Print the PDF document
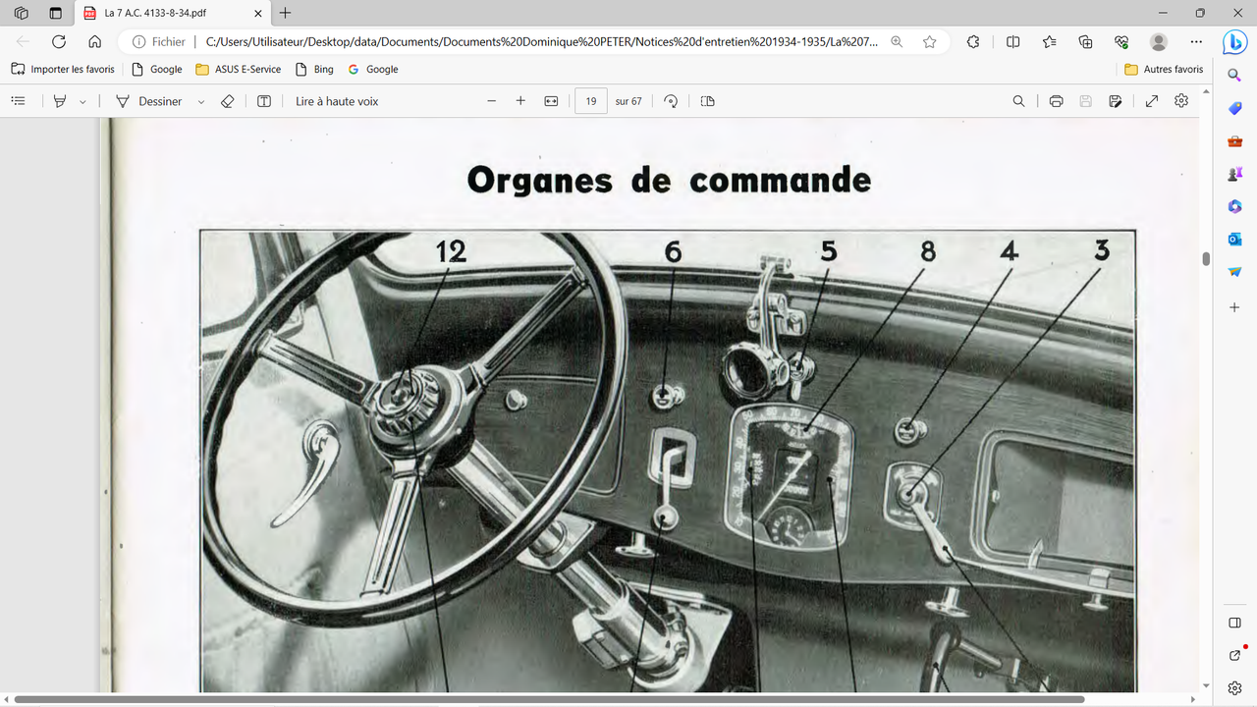This screenshot has width=1257, height=707. (x=1056, y=101)
